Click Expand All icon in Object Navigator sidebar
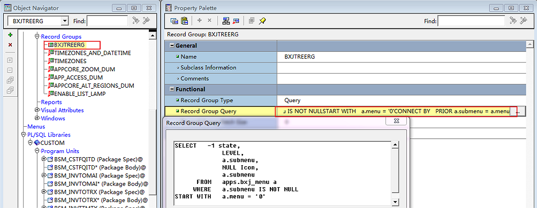This screenshot has width=537, height=208. [x=10, y=80]
